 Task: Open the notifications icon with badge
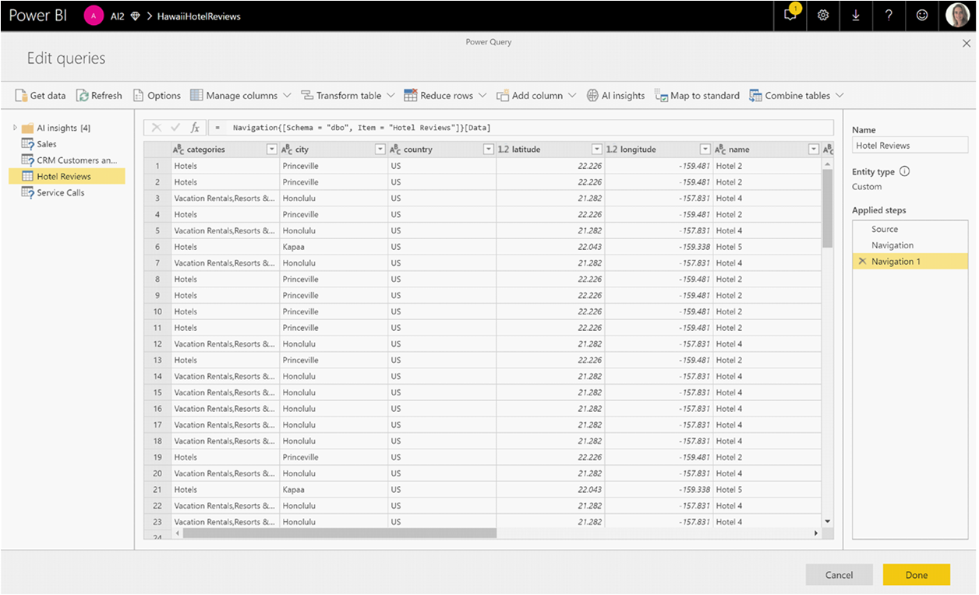(x=790, y=15)
